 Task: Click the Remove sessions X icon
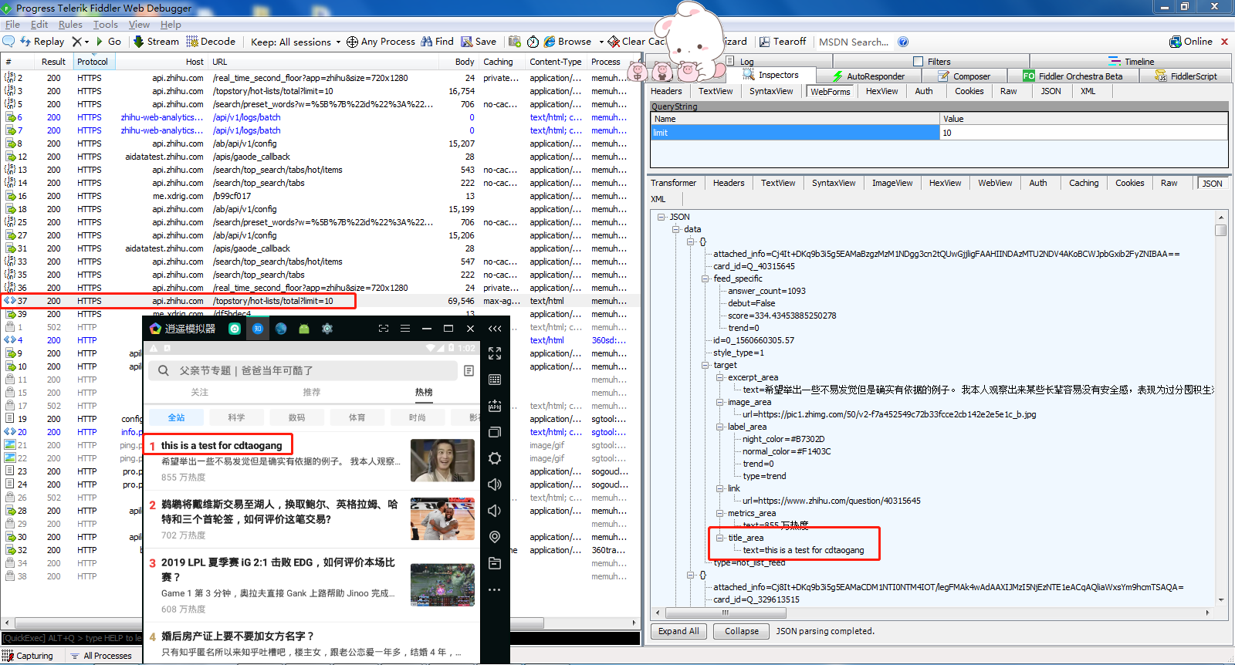tap(76, 42)
